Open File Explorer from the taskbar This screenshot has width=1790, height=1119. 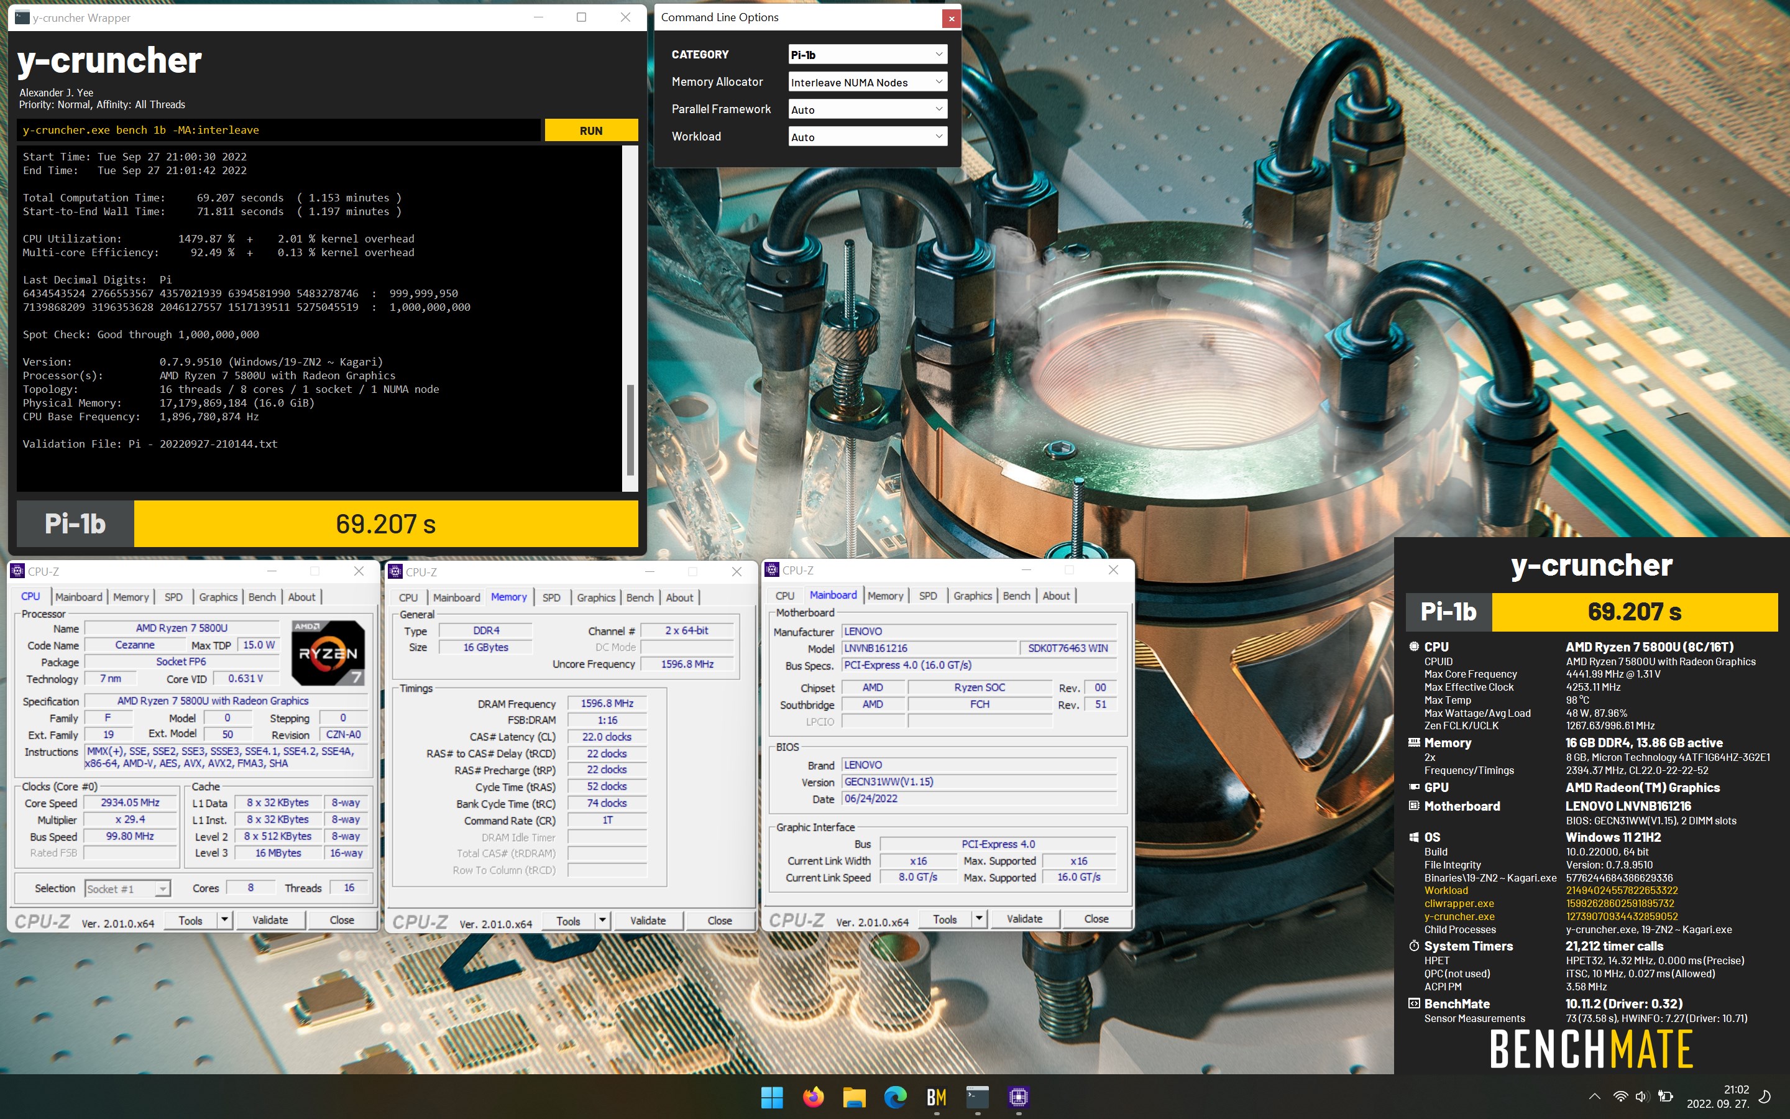click(x=855, y=1097)
